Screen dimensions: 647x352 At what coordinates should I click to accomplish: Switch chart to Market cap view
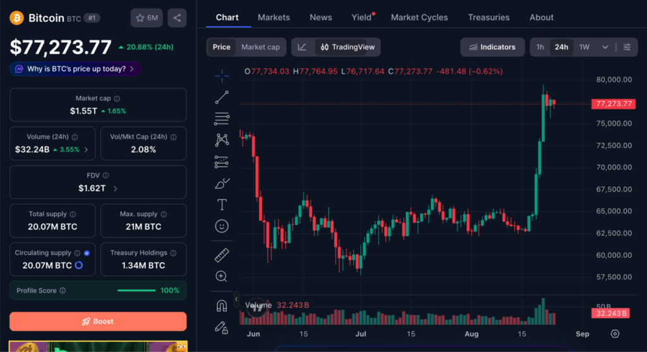coord(260,47)
